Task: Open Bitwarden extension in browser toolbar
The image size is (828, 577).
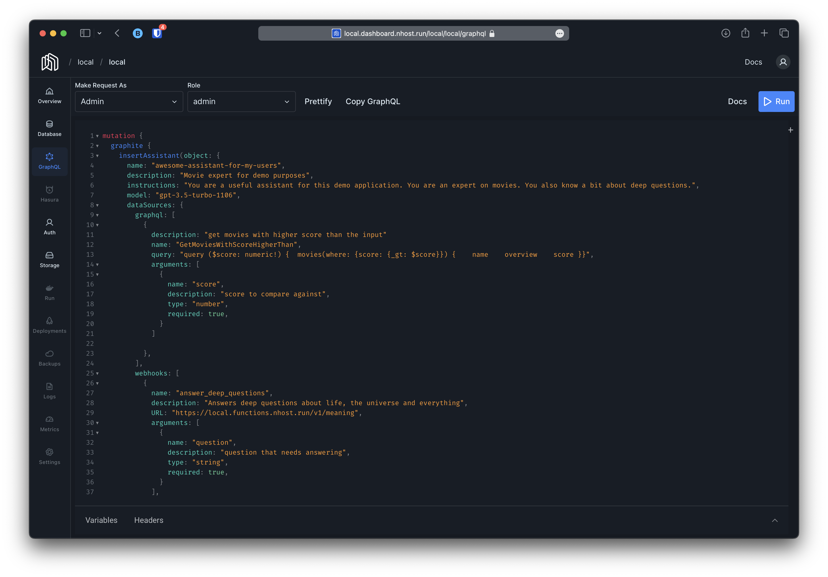Action: click(157, 33)
